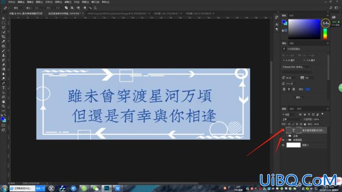Image resolution: width=342 pixels, height=192 pixels.
Task: Open the layer blend mode dropdown
Action: [x=292, y=119]
